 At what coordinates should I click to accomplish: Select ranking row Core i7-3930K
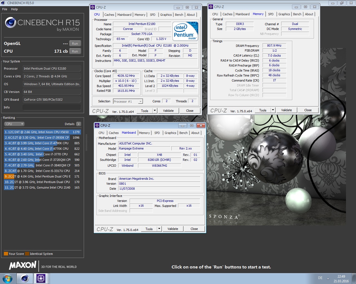click(42, 138)
